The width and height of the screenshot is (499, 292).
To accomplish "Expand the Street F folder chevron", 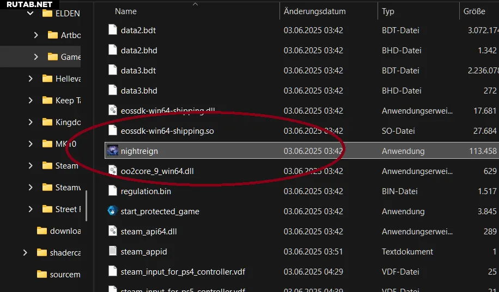I will (31, 209).
